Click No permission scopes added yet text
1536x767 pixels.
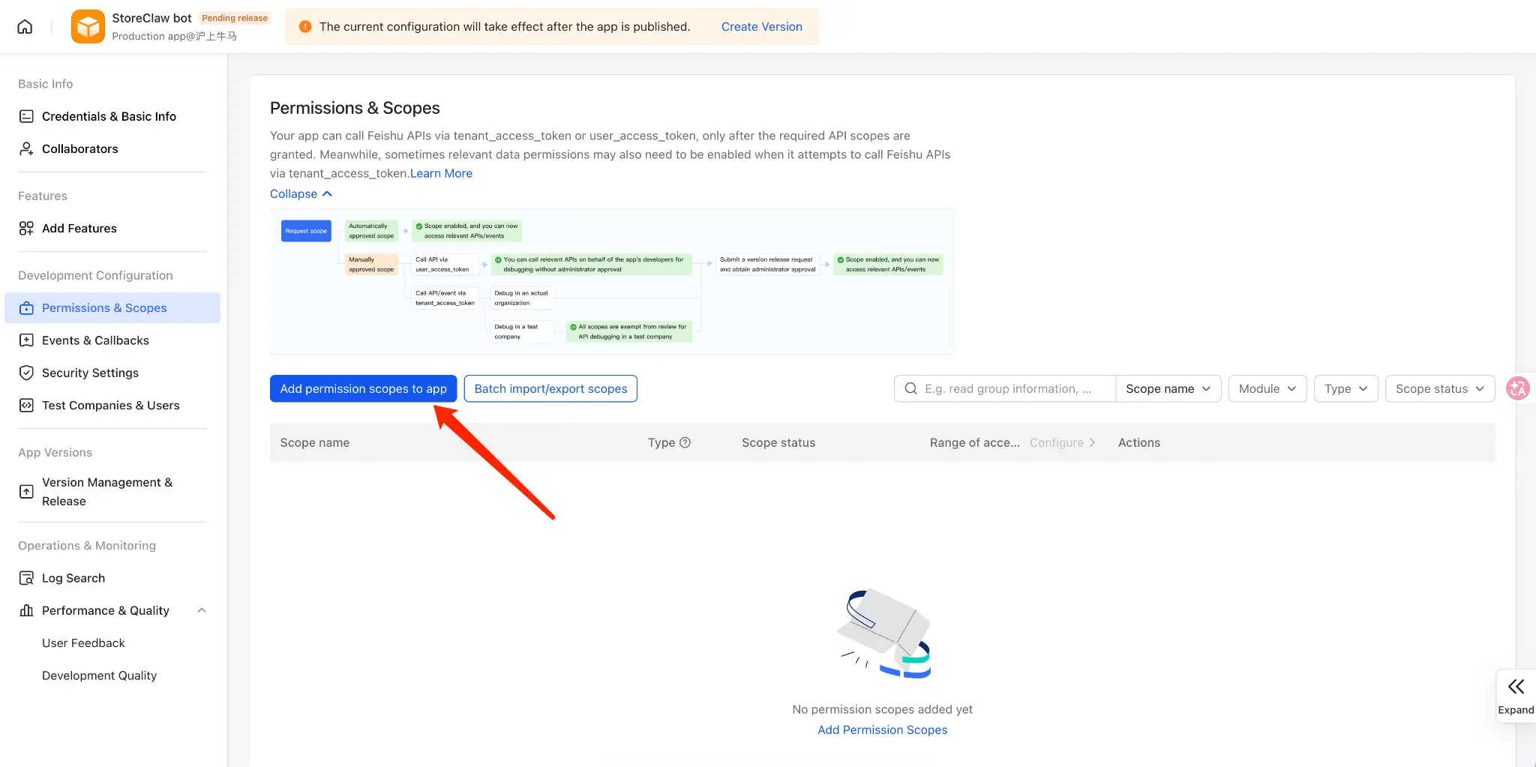click(882, 709)
